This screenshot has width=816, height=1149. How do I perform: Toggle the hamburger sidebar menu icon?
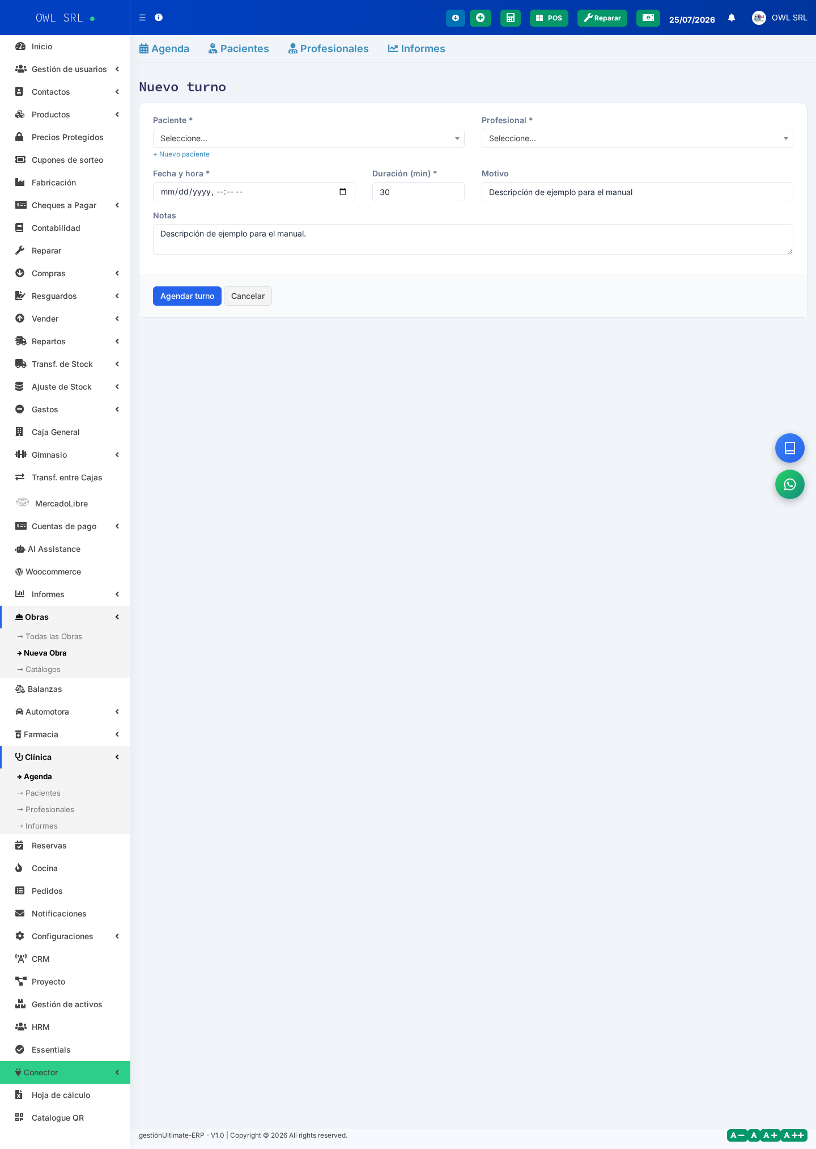pos(142,18)
